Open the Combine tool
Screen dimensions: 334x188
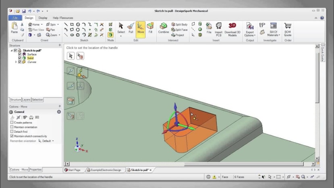pos(164,28)
